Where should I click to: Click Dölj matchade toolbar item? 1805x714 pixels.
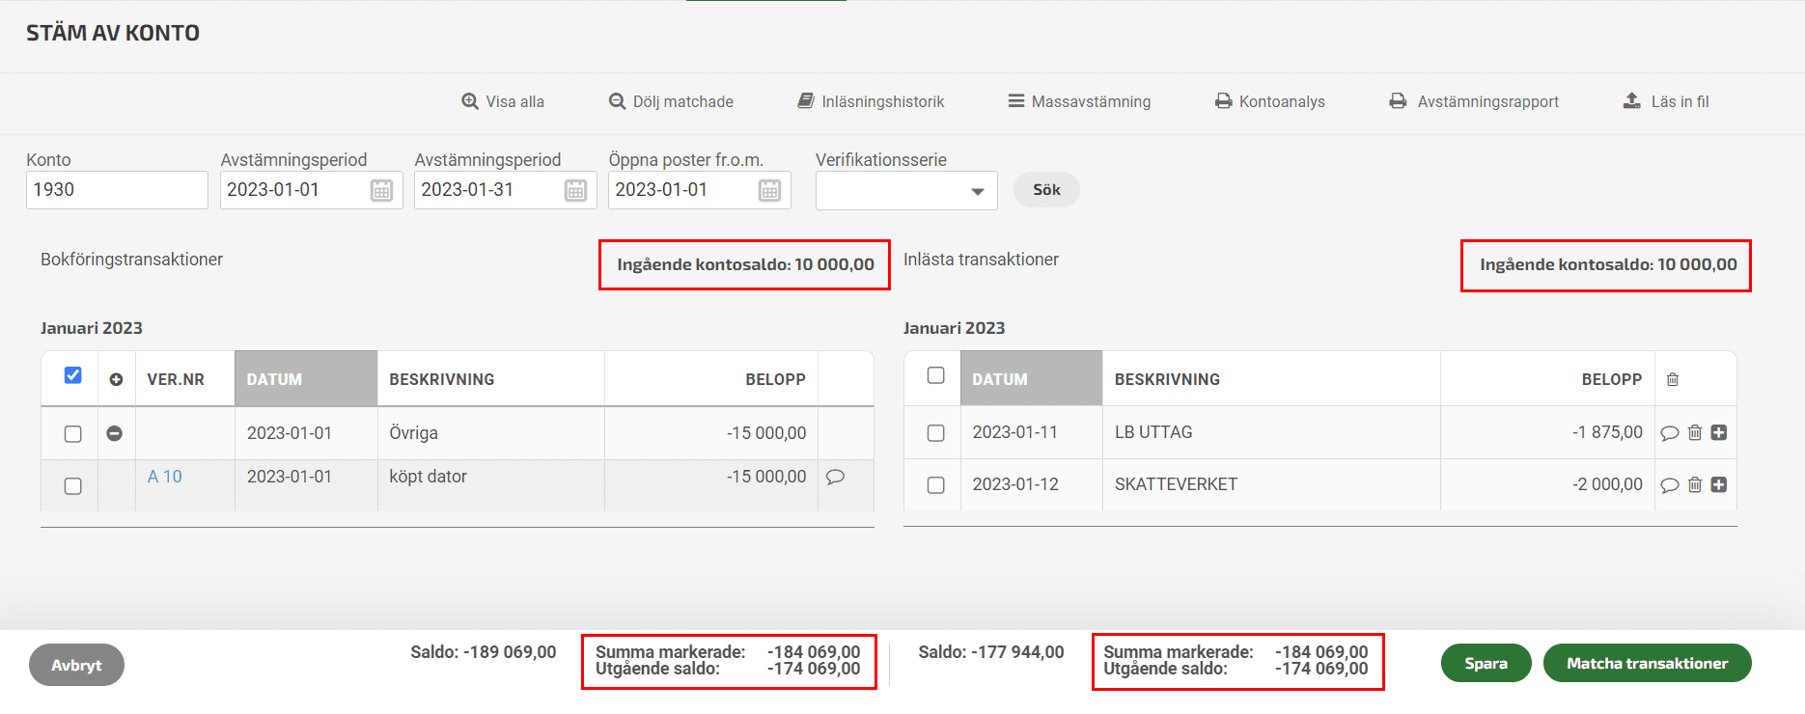point(671,101)
